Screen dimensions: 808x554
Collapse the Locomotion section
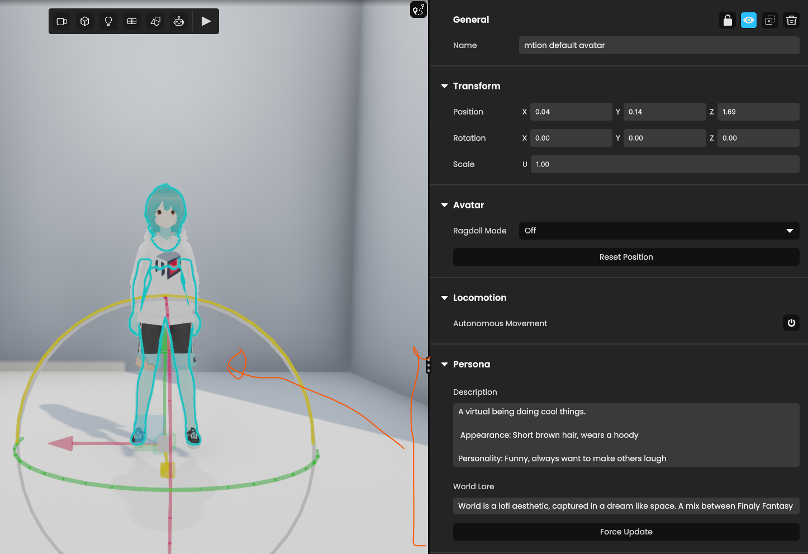pos(445,298)
